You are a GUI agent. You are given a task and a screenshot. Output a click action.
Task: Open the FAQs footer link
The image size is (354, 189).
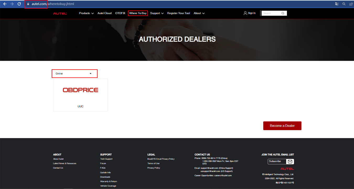103,168
